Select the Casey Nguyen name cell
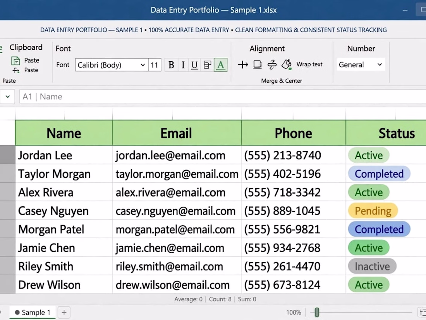The height and width of the screenshot is (320, 426). (x=64, y=211)
